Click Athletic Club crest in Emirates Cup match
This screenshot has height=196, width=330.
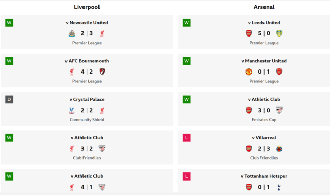tap(279, 110)
